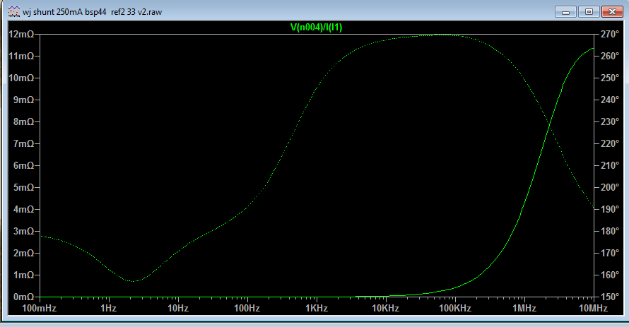The image size is (629, 327).
Task: Click the 7mΩ left axis label
Action: click(23, 143)
